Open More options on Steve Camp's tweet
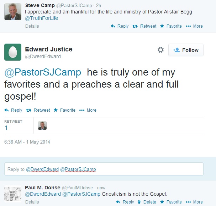The width and height of the screenshot is (216, 206). (194, 26)
